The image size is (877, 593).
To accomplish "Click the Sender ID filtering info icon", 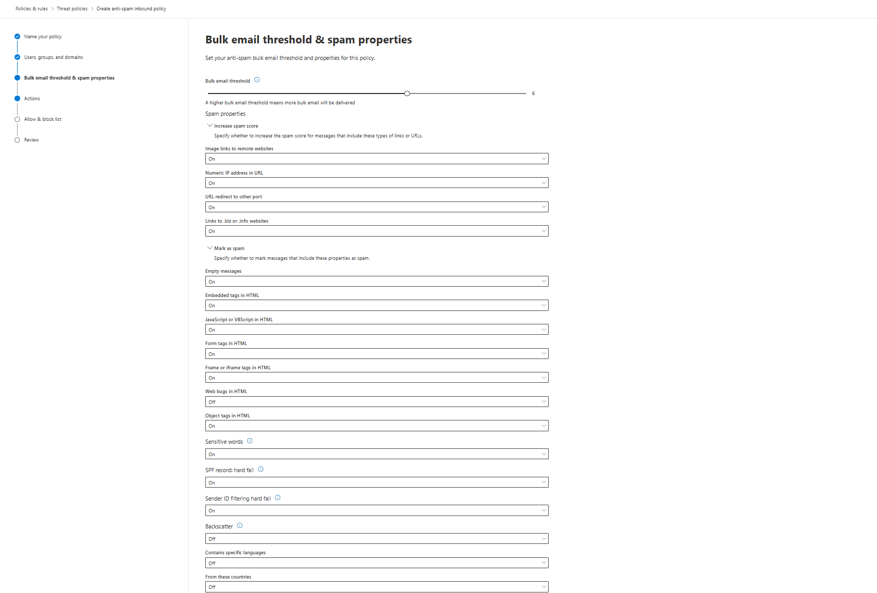I will pos(278,498).
